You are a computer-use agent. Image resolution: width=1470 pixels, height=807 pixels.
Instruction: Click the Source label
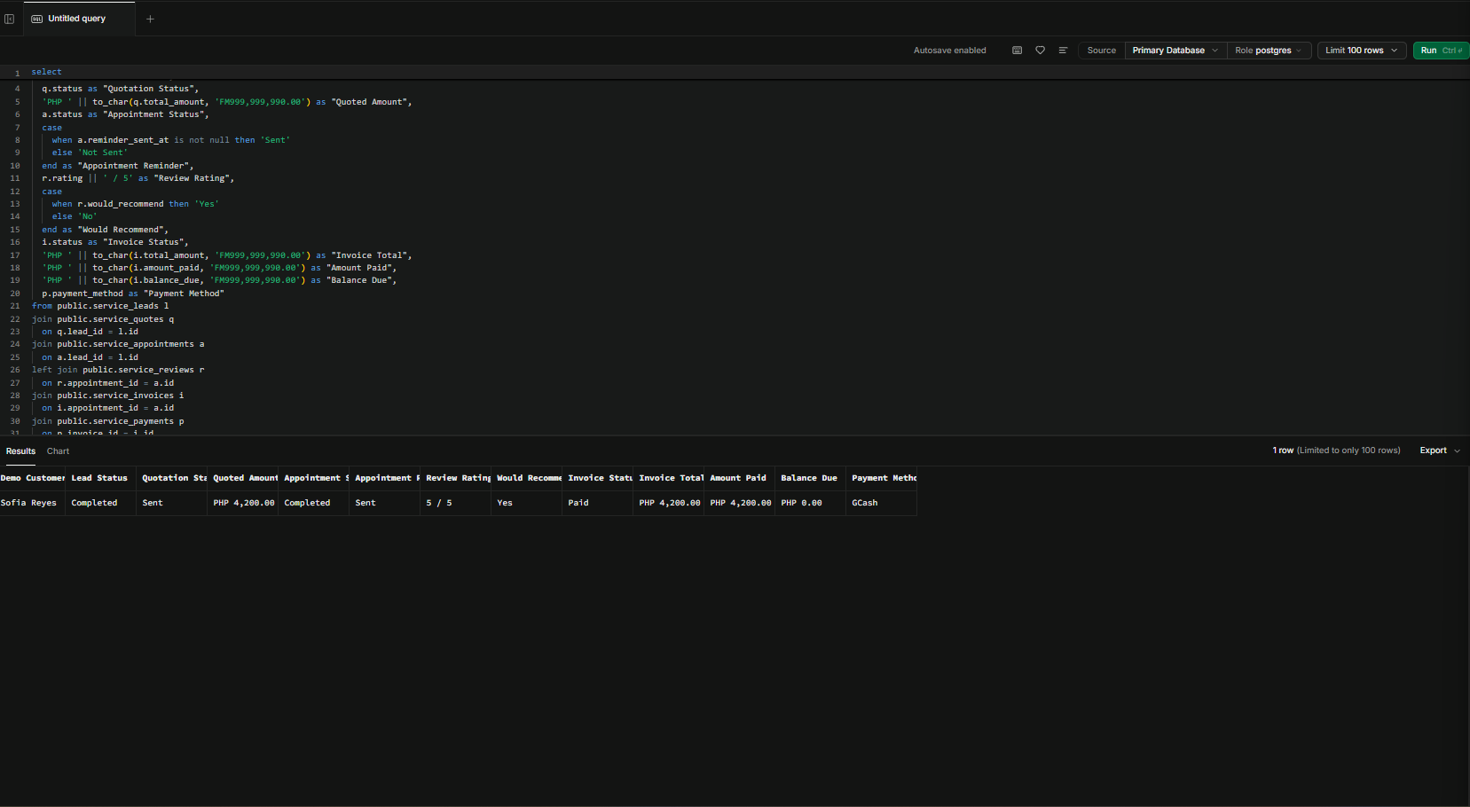1102,51
